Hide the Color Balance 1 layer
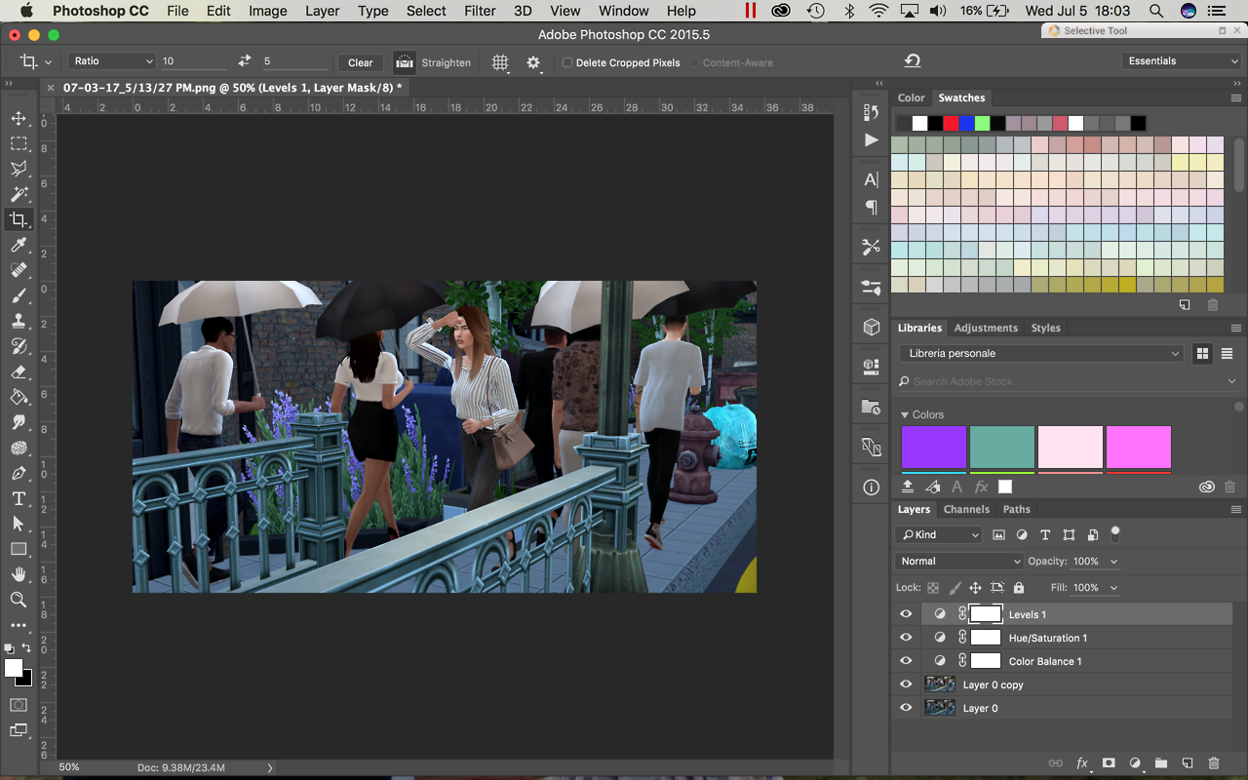This screenshot has height=780, width=1248. pos(906,661)
